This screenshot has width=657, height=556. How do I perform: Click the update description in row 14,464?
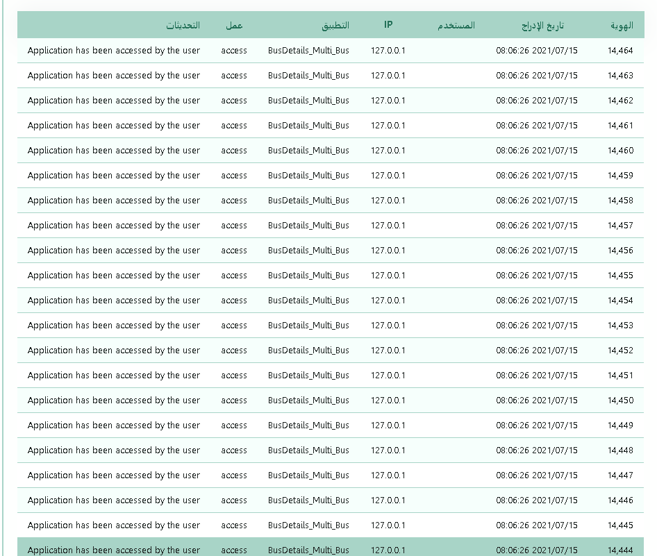tap(113, 51)
